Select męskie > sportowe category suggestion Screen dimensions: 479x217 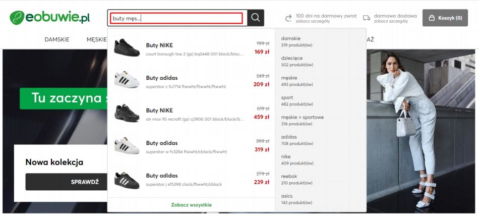coord(303,117)
